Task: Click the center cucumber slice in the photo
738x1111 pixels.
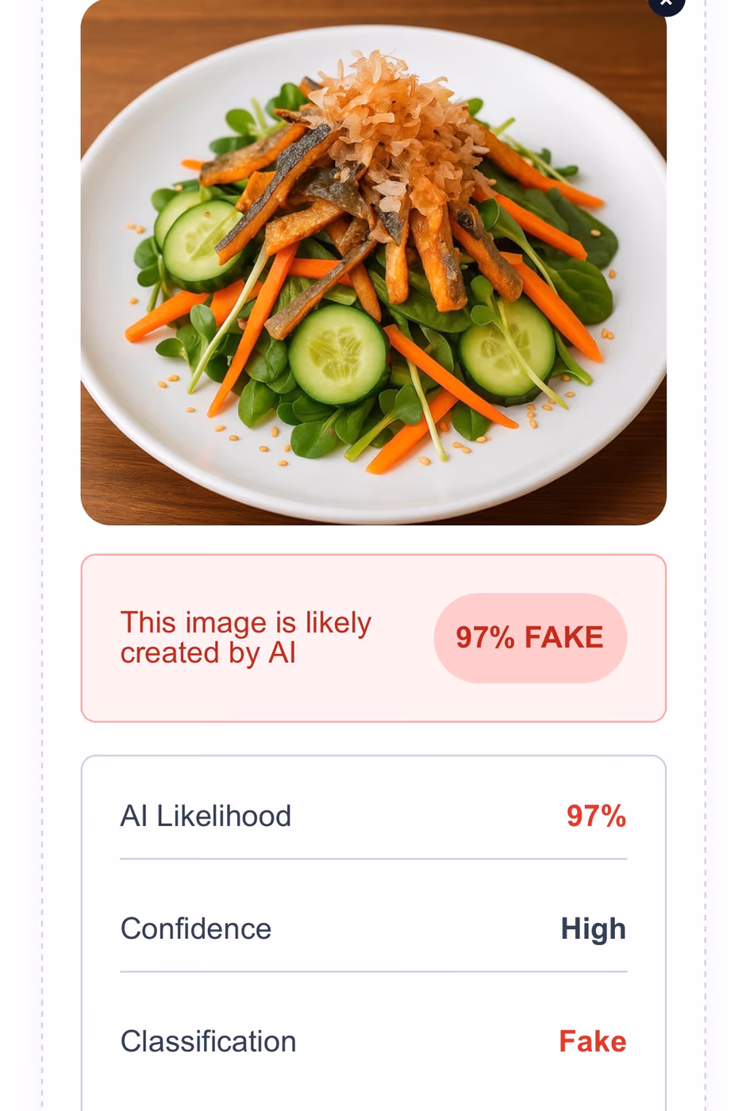Action: (337, 355)
